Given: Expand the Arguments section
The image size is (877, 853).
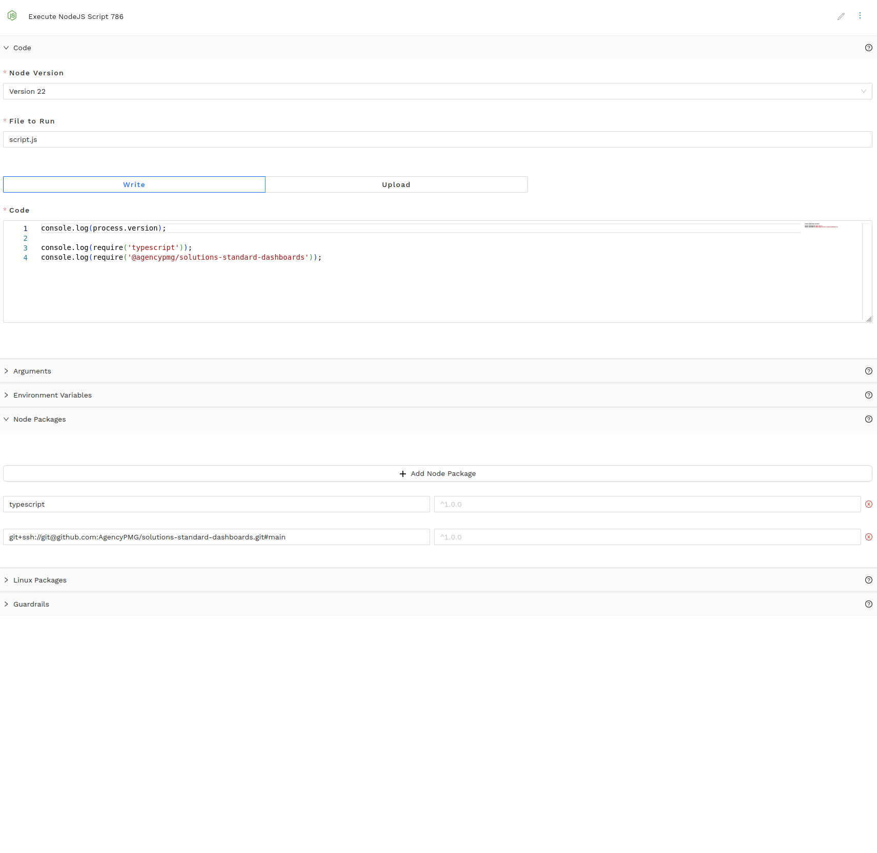Looking at the screenshot, I should coord(32,371).
